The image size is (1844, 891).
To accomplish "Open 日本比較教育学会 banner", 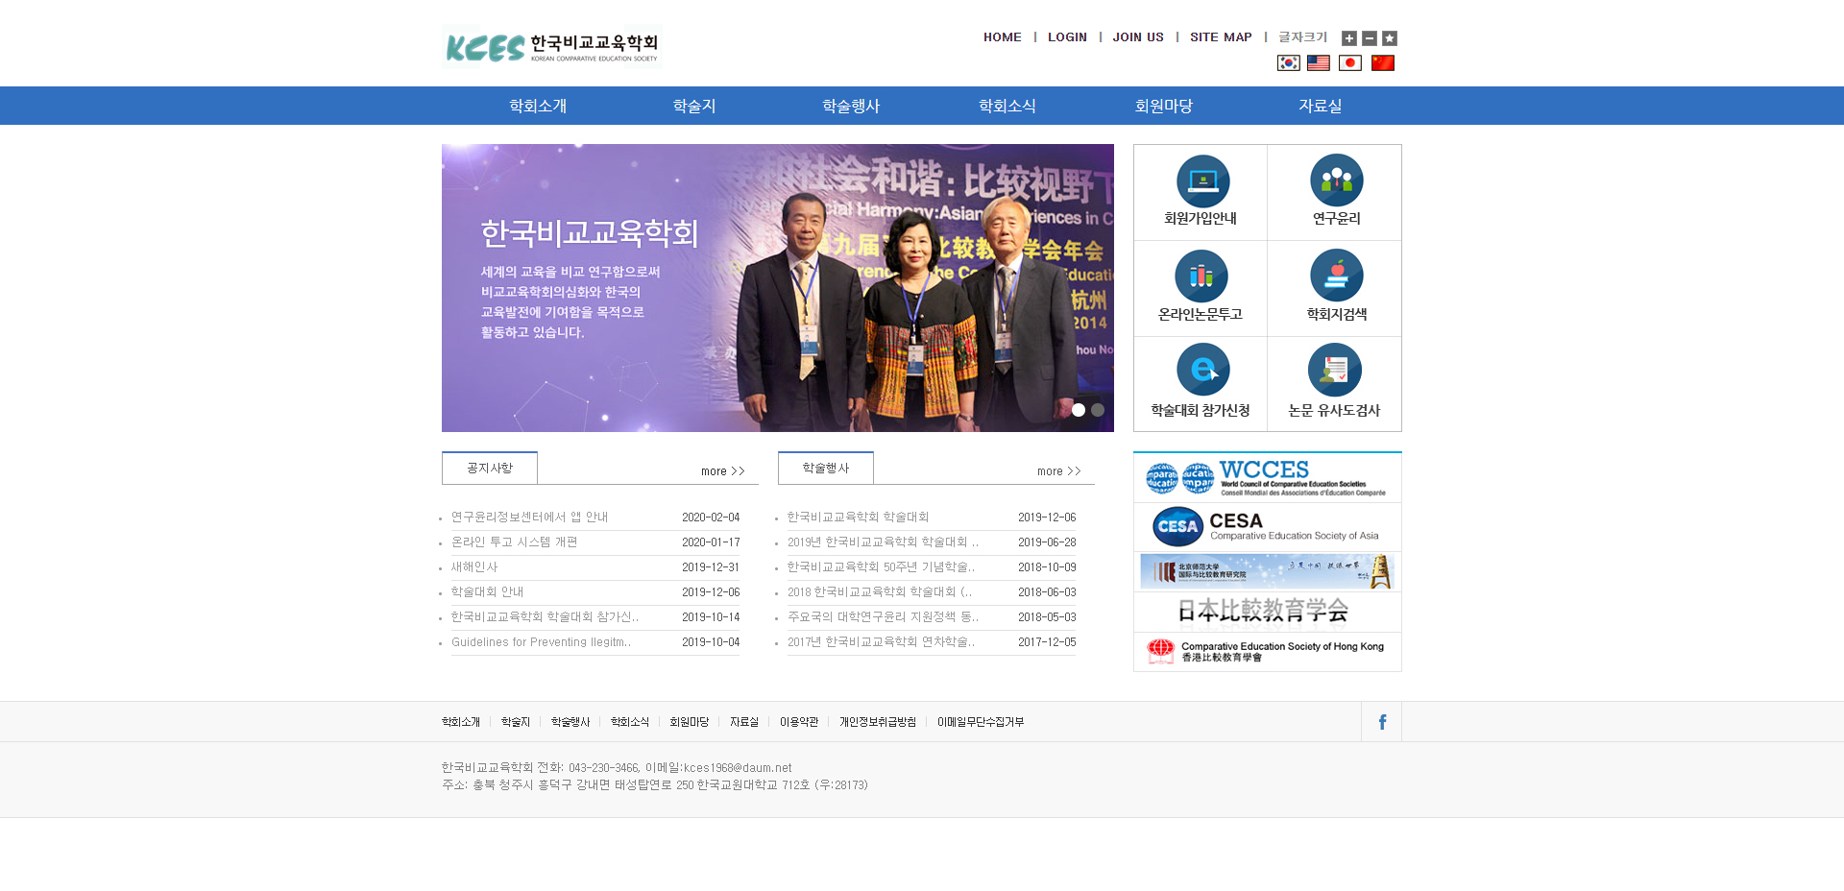I will point(1268,612).
